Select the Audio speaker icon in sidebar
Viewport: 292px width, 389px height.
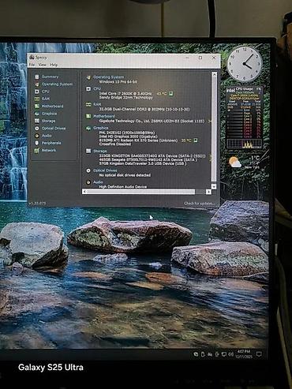37,136
